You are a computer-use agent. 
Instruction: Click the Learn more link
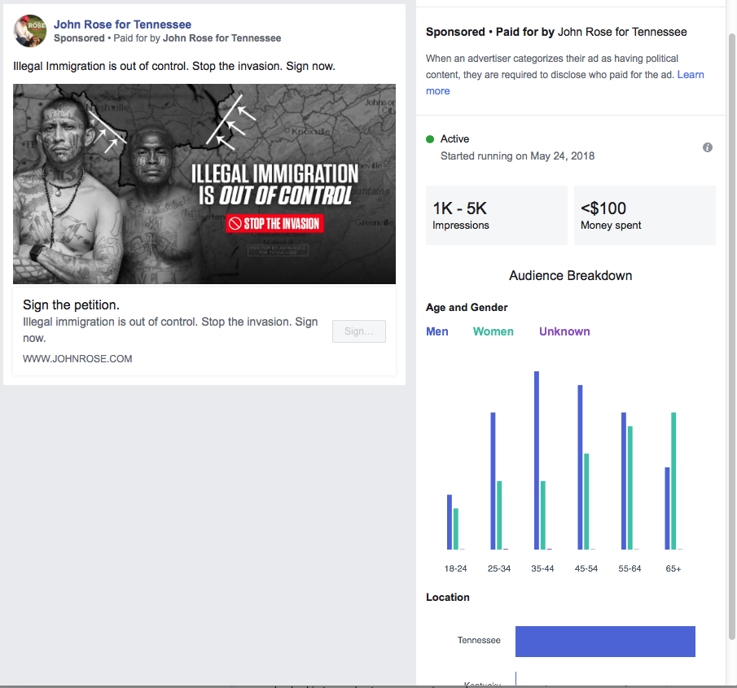pos(691,75)
